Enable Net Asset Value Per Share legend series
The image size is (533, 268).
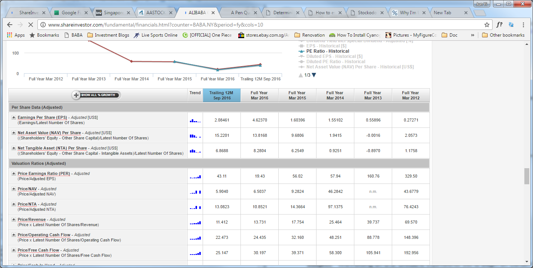point(360,67)
